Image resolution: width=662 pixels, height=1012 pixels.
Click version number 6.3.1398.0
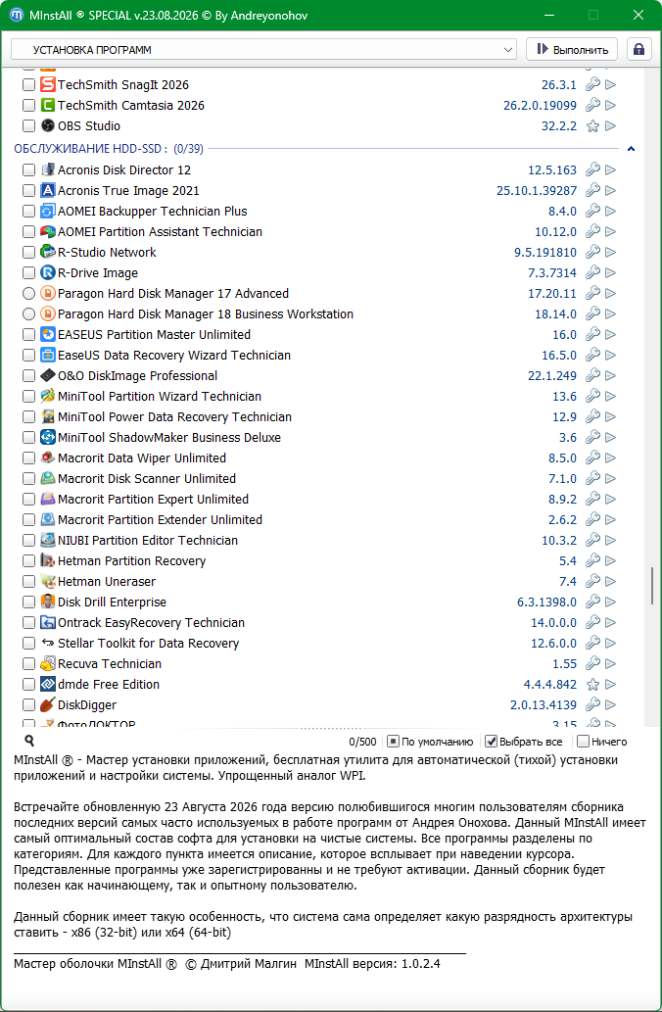point(547,602)
